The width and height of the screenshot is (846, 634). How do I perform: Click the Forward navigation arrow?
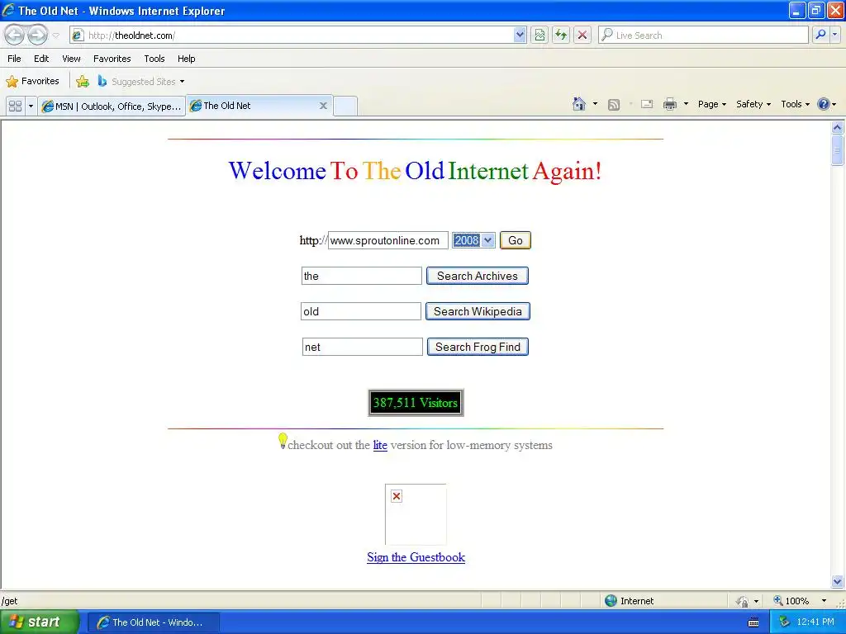pos(37,35)
